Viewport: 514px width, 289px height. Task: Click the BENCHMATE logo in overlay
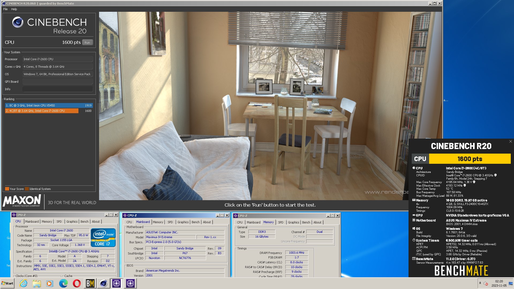coord(461,270)
